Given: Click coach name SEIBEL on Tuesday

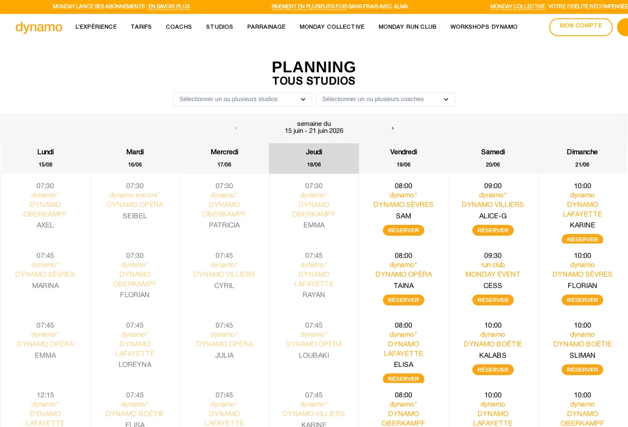Looking at the screenshot, I should click(135, 216).
